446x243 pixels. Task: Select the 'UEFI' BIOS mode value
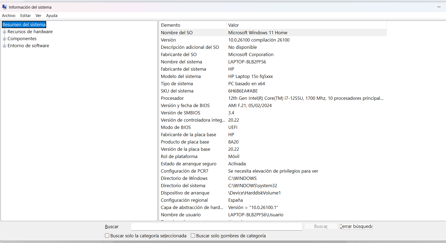click(x=233, y=127)
